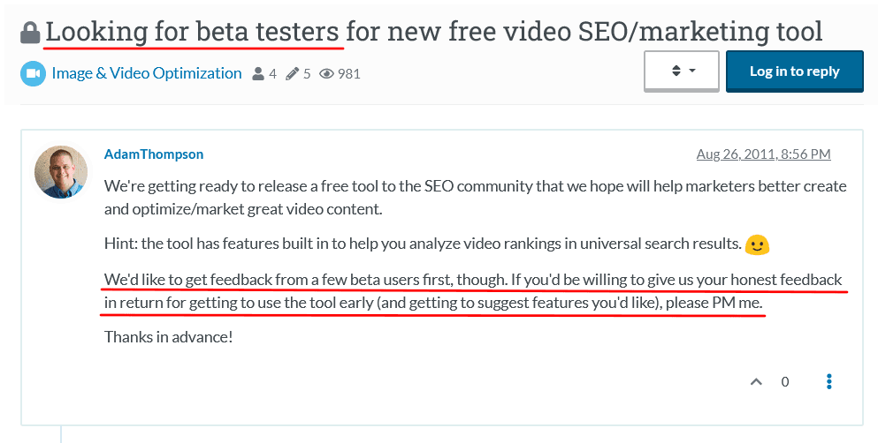
Task: Click the topic title about beta testers
Action: point(433,33)
